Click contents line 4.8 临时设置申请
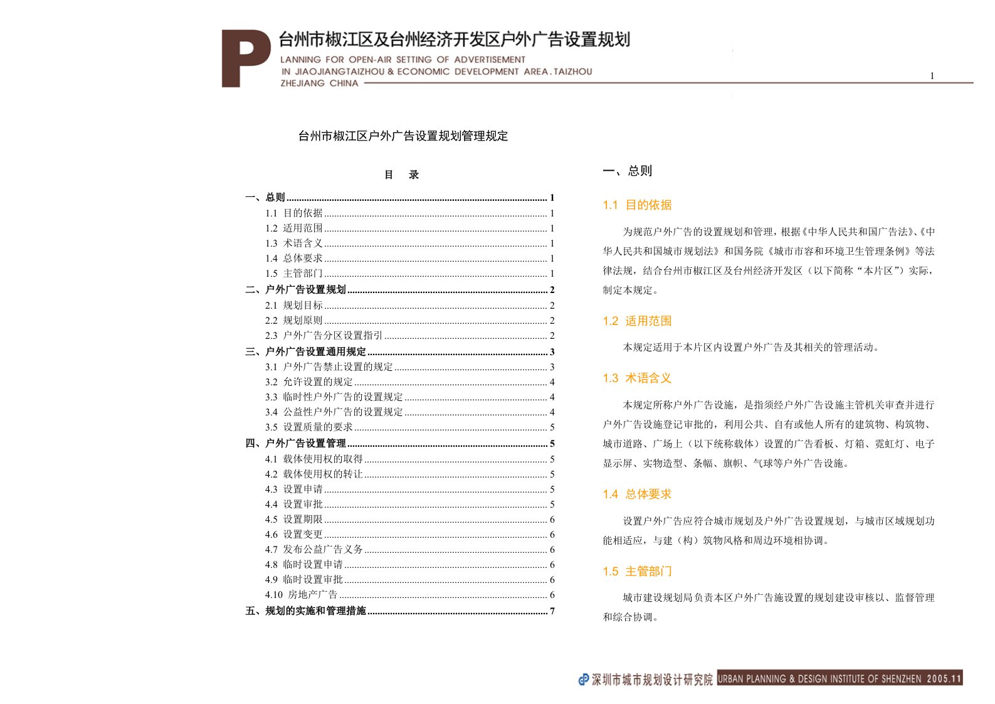The image size is (995, 704). pos(409,565)
